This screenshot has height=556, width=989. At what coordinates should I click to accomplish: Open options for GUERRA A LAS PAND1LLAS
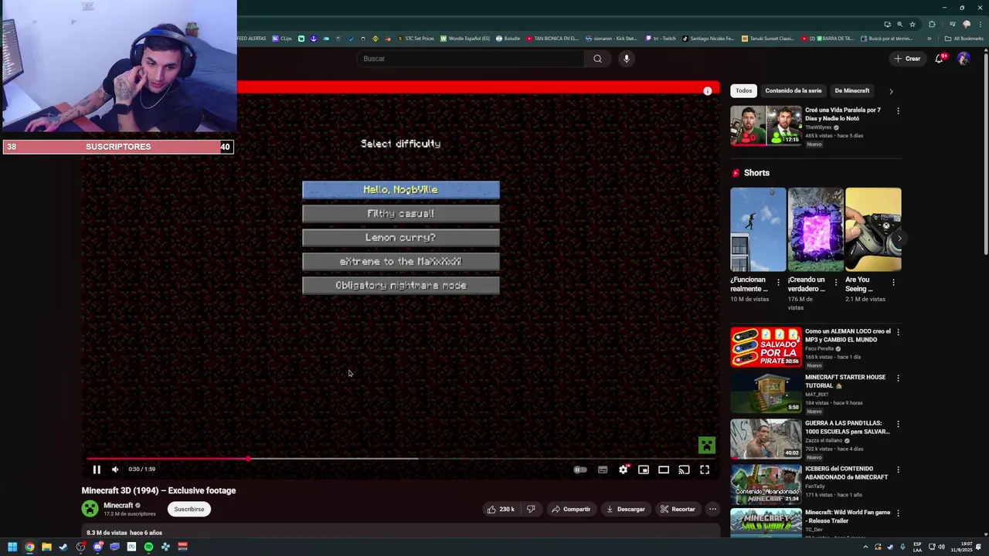898,424
